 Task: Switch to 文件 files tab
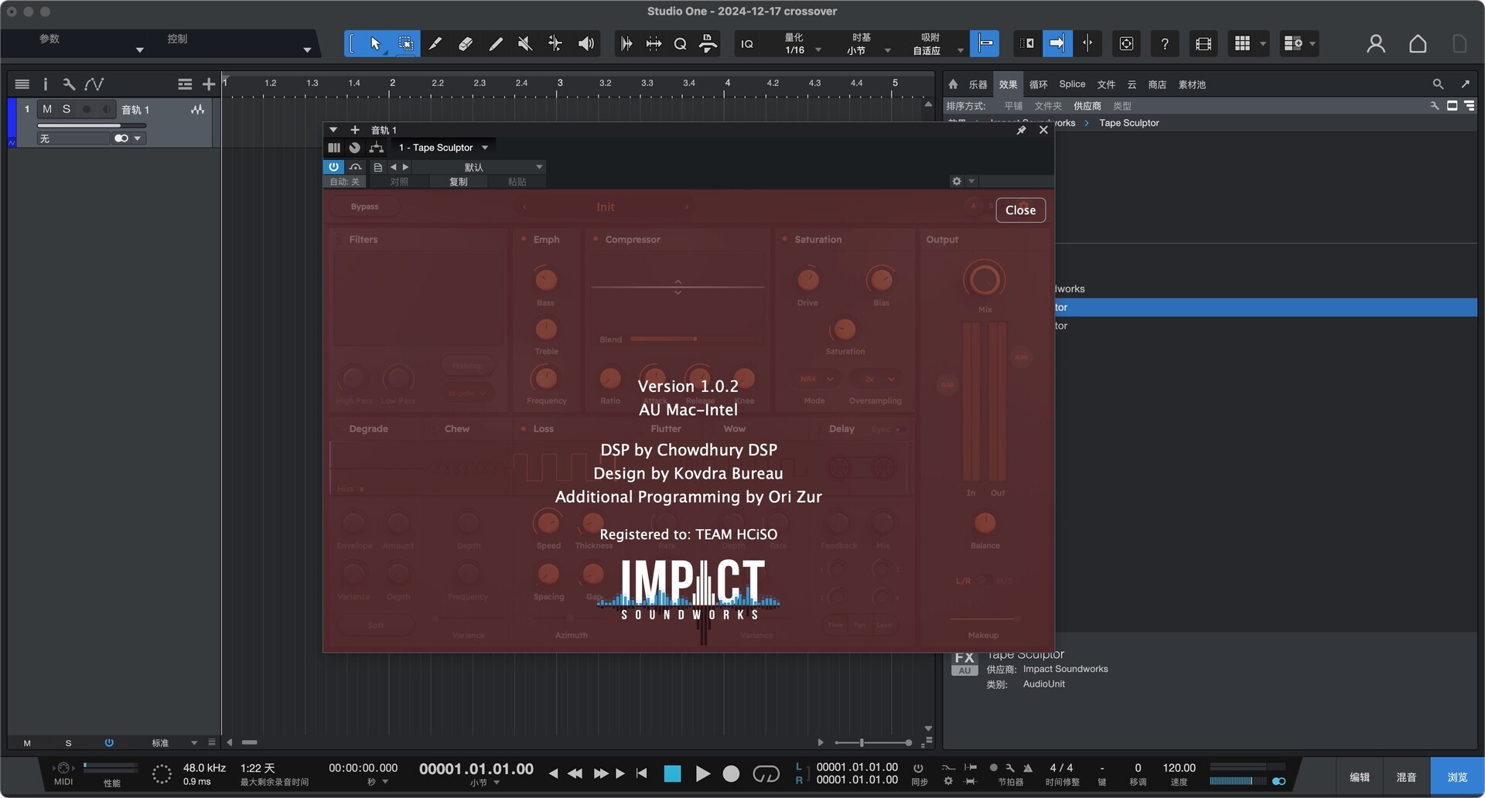click(1106, 84)
